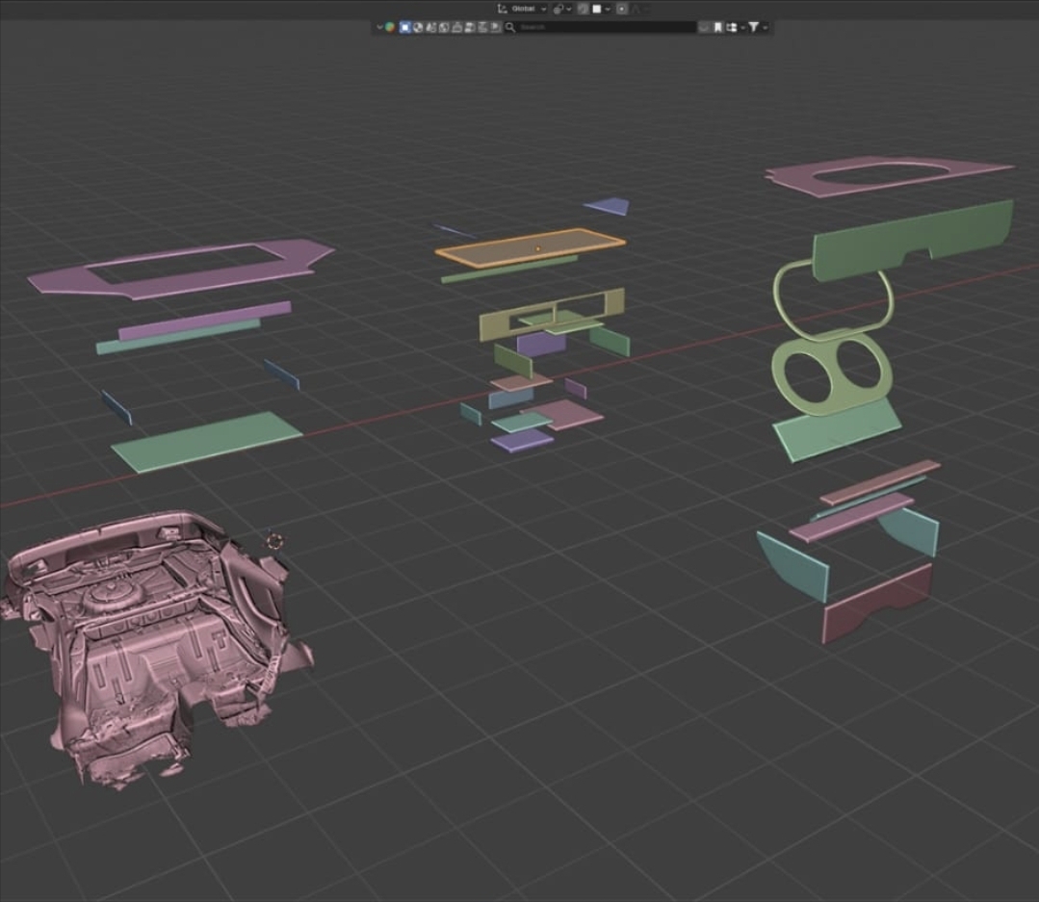1039x902 pixels.
Task: Open the funnel filter icon
Action: click(754, 27)
